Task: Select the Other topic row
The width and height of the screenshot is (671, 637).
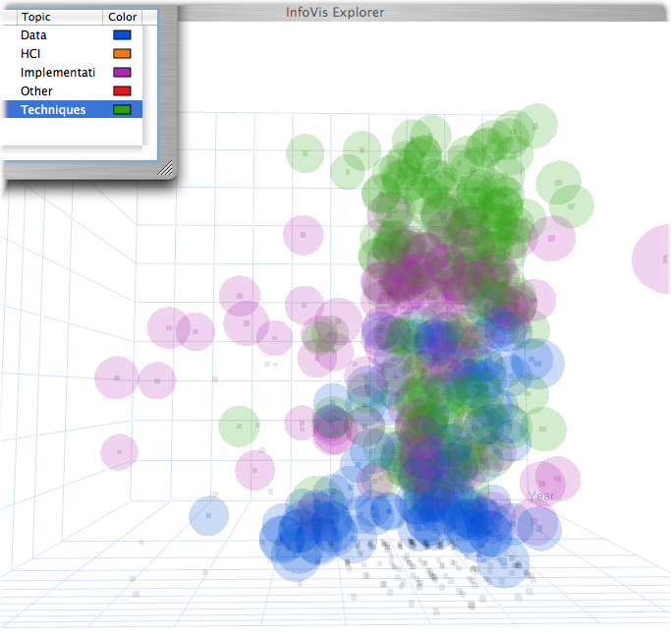Action: (x=72, y=90)
